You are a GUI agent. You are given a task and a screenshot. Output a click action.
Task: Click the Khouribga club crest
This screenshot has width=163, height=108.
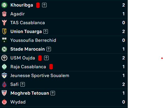(4, 5)
